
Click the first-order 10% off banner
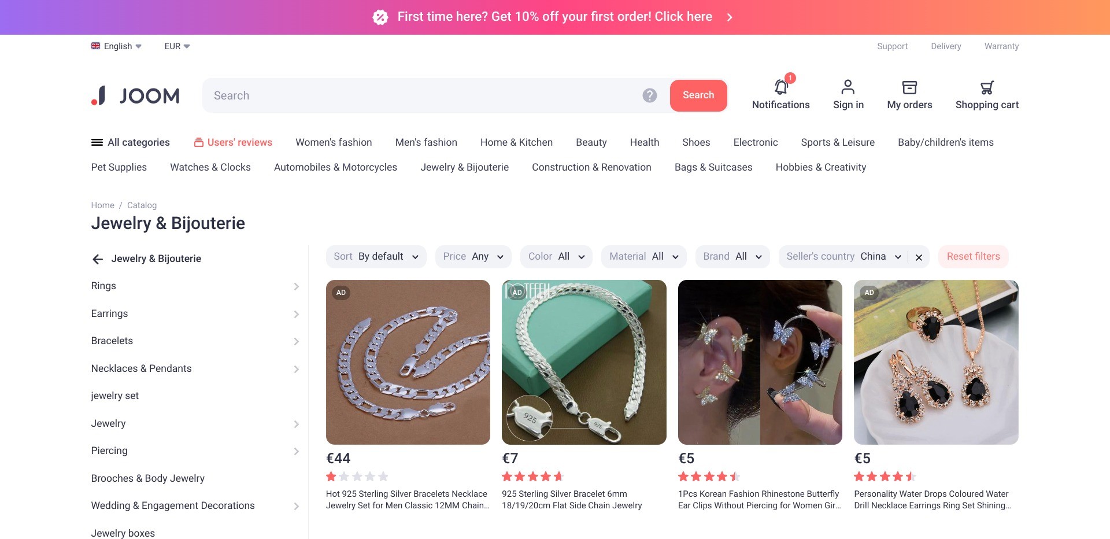point(554,17)
